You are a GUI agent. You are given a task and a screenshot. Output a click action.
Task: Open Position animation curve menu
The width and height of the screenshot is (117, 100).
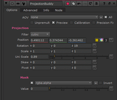111,40
